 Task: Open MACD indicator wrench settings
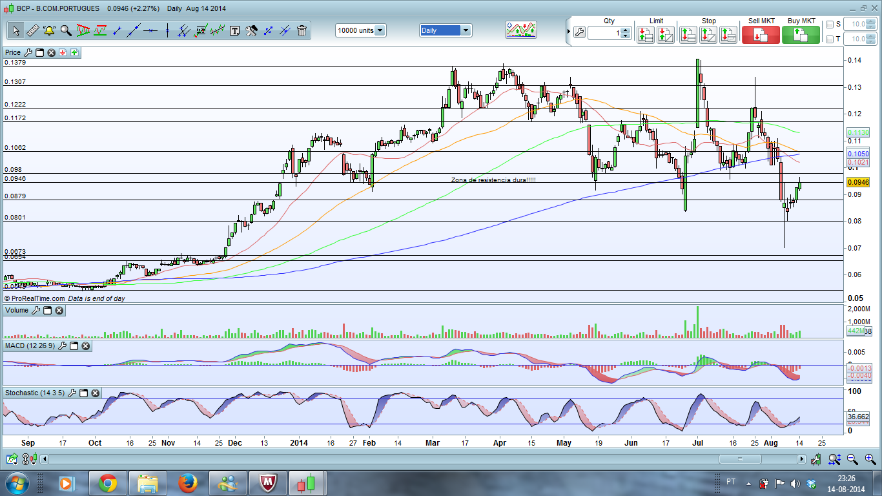point(63,346)
